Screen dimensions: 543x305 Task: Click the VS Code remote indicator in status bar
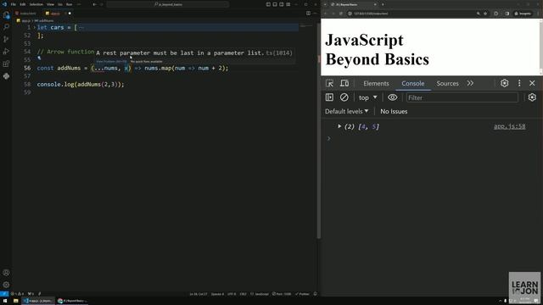coord(3,294)
